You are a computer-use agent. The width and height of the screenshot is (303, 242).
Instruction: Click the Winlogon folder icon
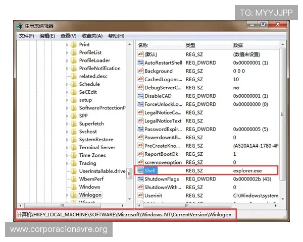74,195
